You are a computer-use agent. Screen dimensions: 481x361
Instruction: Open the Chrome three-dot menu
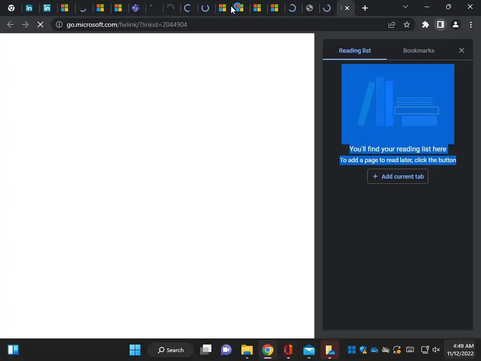click(x=471, y=24)
